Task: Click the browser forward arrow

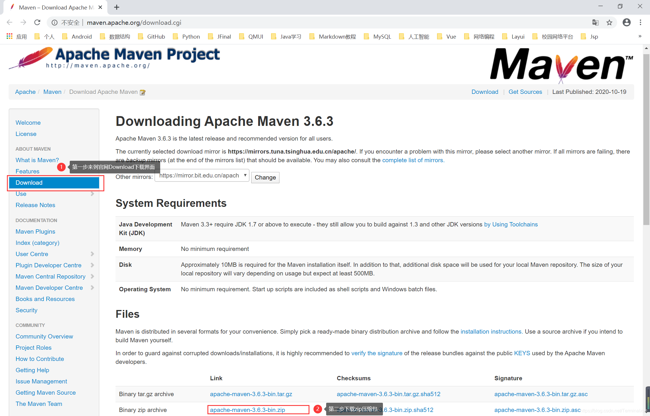Action: click(23, 22)
